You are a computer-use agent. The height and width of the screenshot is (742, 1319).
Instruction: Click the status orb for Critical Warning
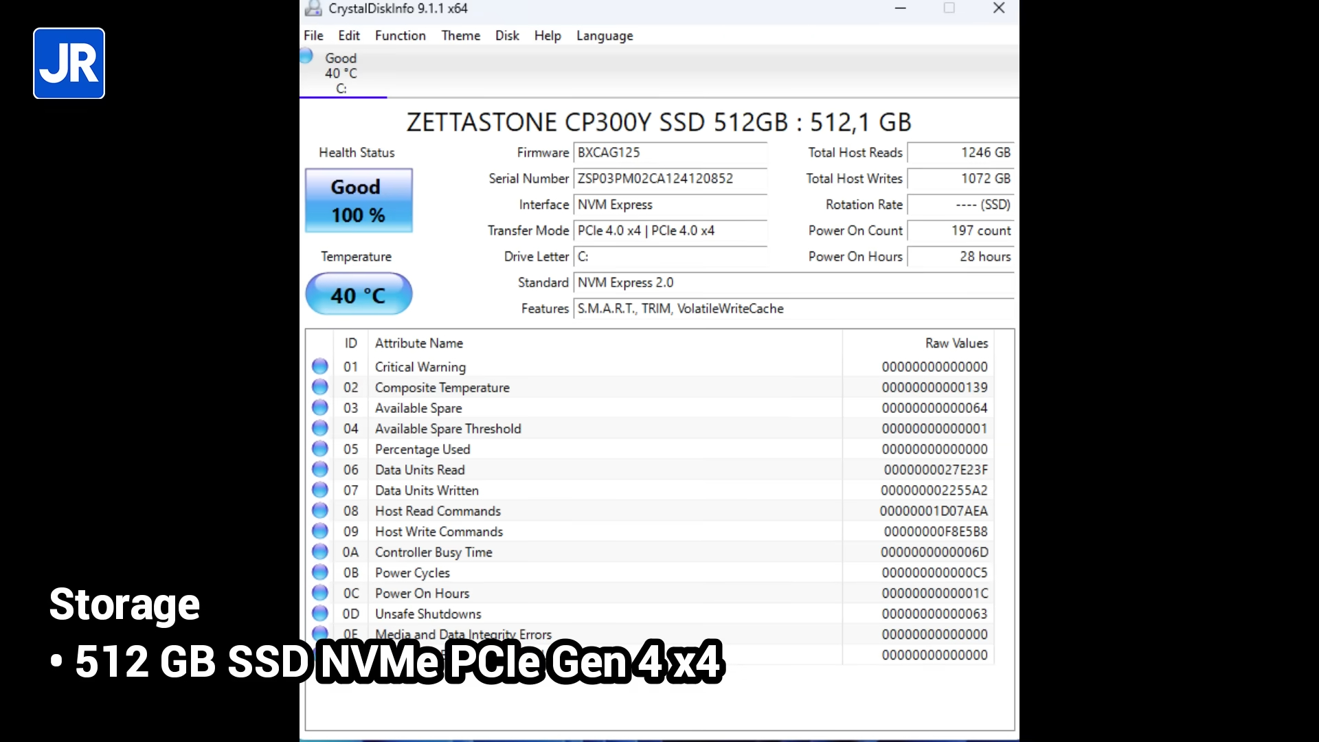(x=320, y=366)
